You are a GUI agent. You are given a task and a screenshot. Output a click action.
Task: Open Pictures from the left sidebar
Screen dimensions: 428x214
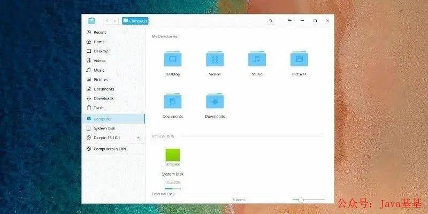[113, 79]
